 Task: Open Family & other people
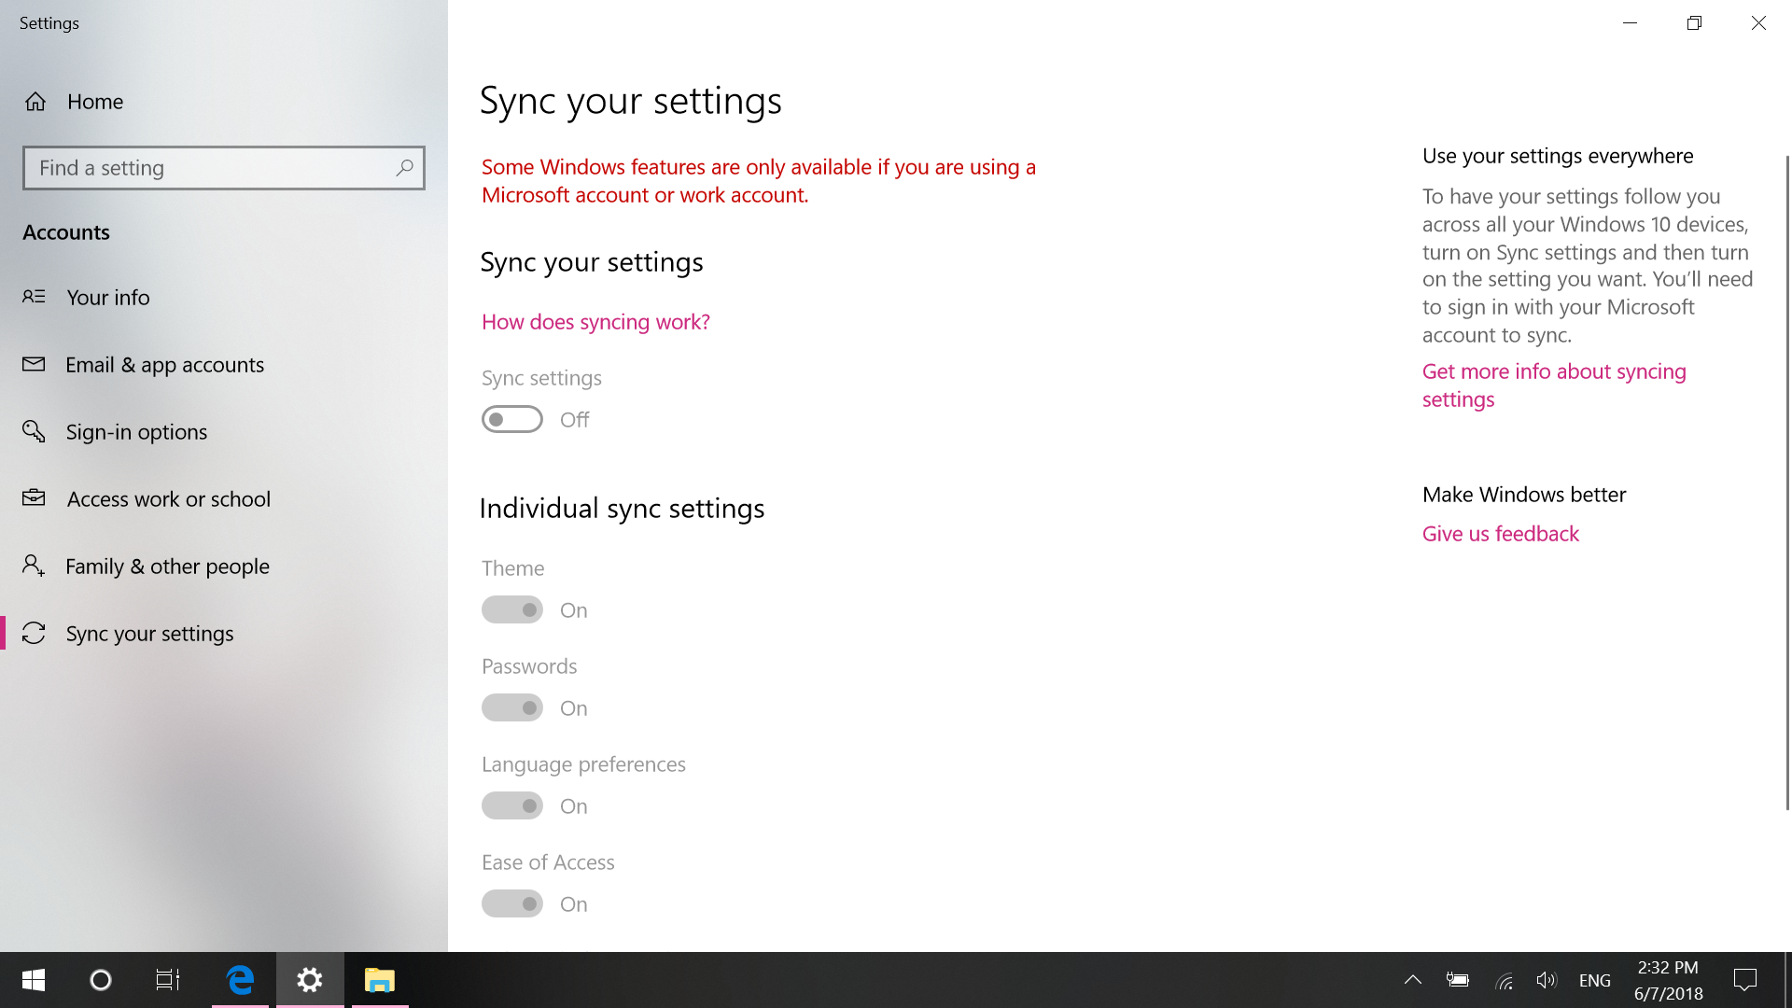pyautogui.click(x=167, y=566)
